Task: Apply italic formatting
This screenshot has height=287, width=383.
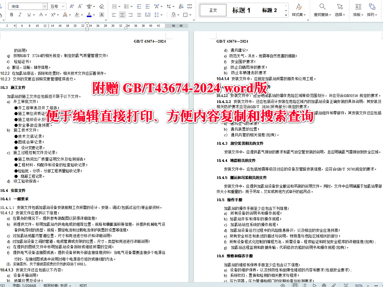Action: pos(20,15)
